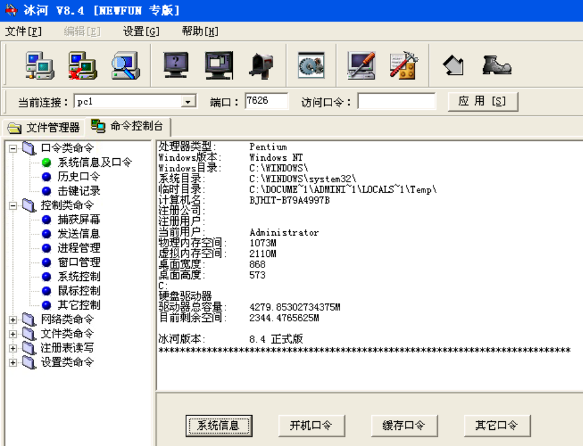Select 系统信息及口令 in the tree
Image resolution: width=583 pixels, height=446 pixels.
95,163
